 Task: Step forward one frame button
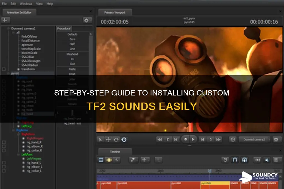[x=202, y=140]
